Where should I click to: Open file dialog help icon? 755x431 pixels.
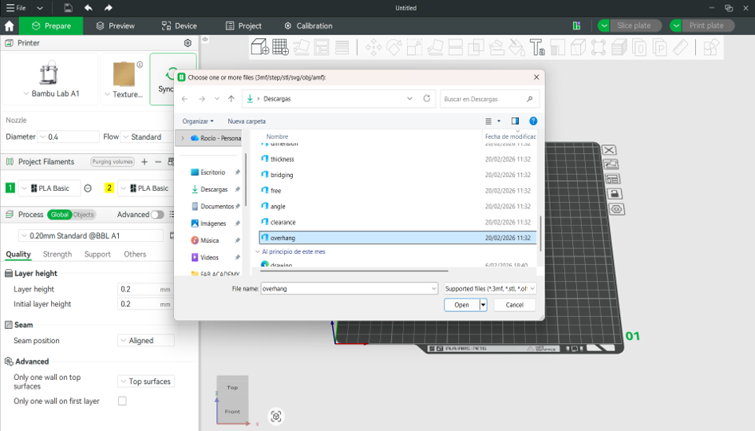click(x=533, y=121)
